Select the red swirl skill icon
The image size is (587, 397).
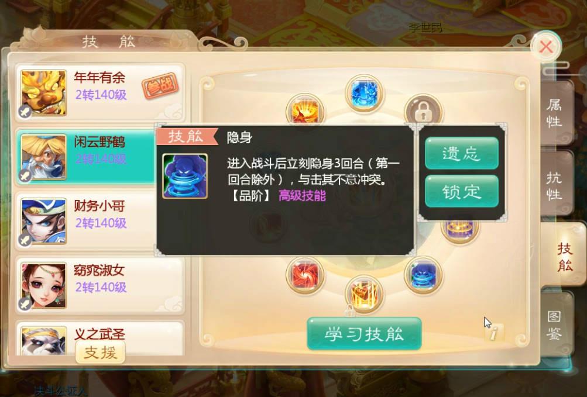pos(305,275)
